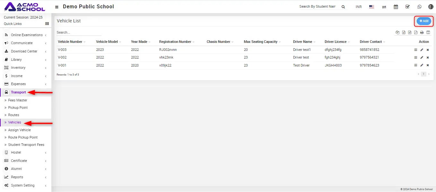Click the blue Add button
The image size is (436, 192).
tap(424, 21)
